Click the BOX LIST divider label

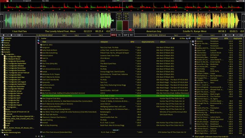tap(116, 130)
